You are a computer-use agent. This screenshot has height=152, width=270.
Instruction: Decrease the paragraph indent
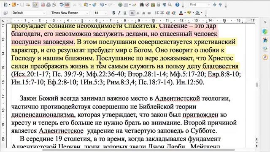168,13
